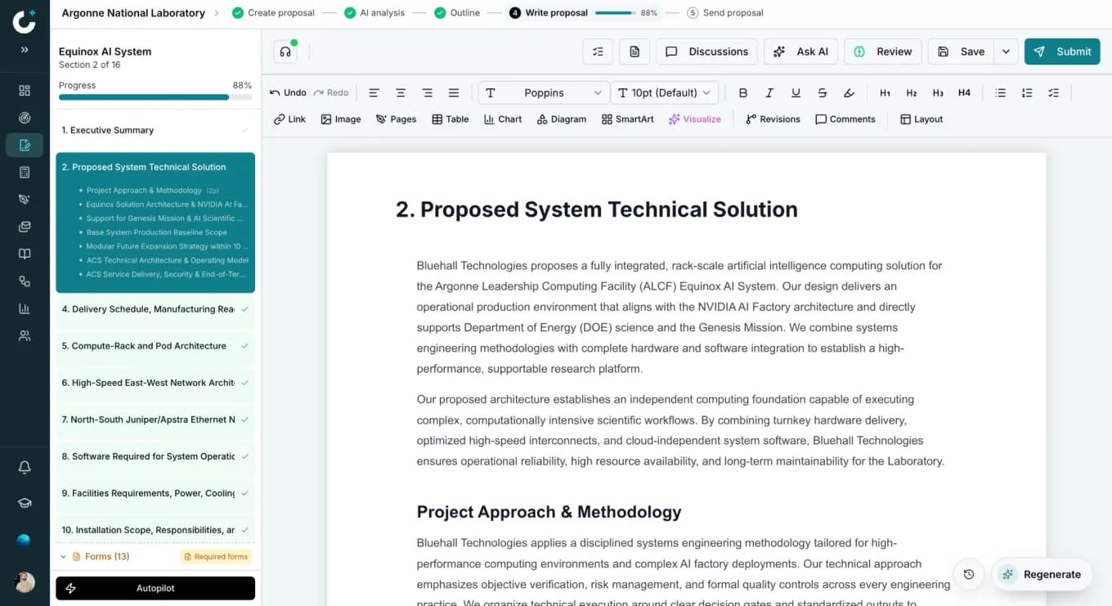The image size is (1112, 606).
Task: Open notifications bell in sidebar
Action: (x=25, y=468)
